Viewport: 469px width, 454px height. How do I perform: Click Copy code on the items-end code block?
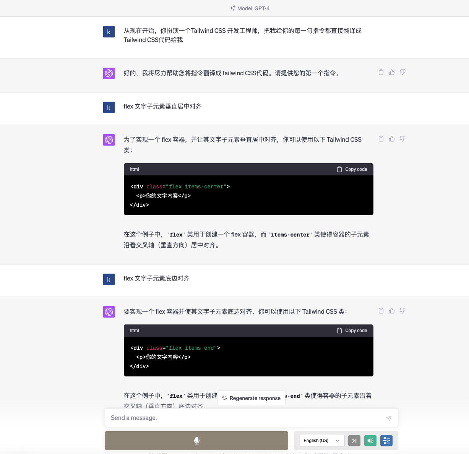351,330
